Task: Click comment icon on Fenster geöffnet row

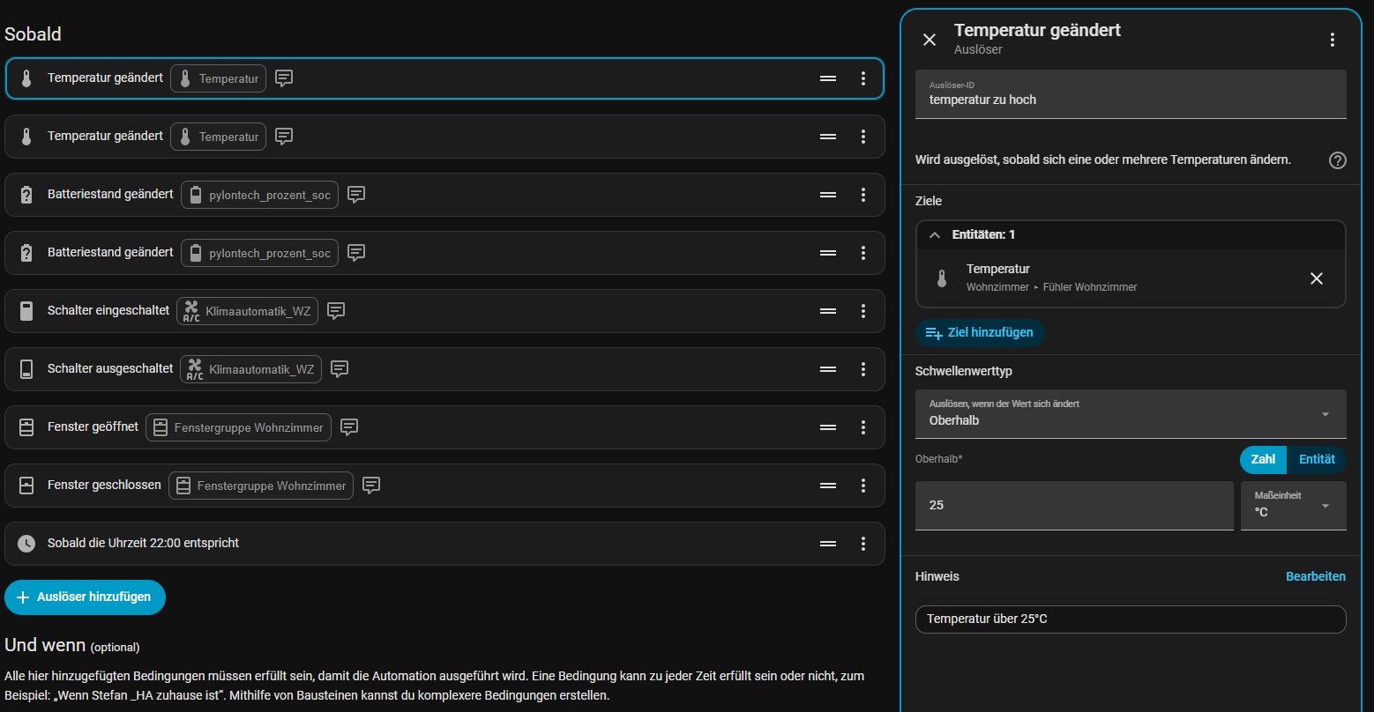Action: [350, 427]
